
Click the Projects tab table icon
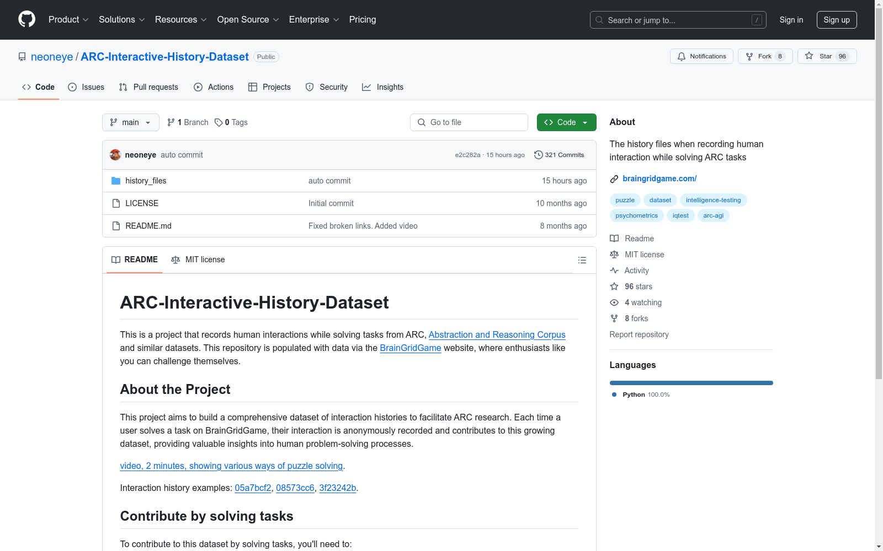pyautogui.click(x=253, y=87)
